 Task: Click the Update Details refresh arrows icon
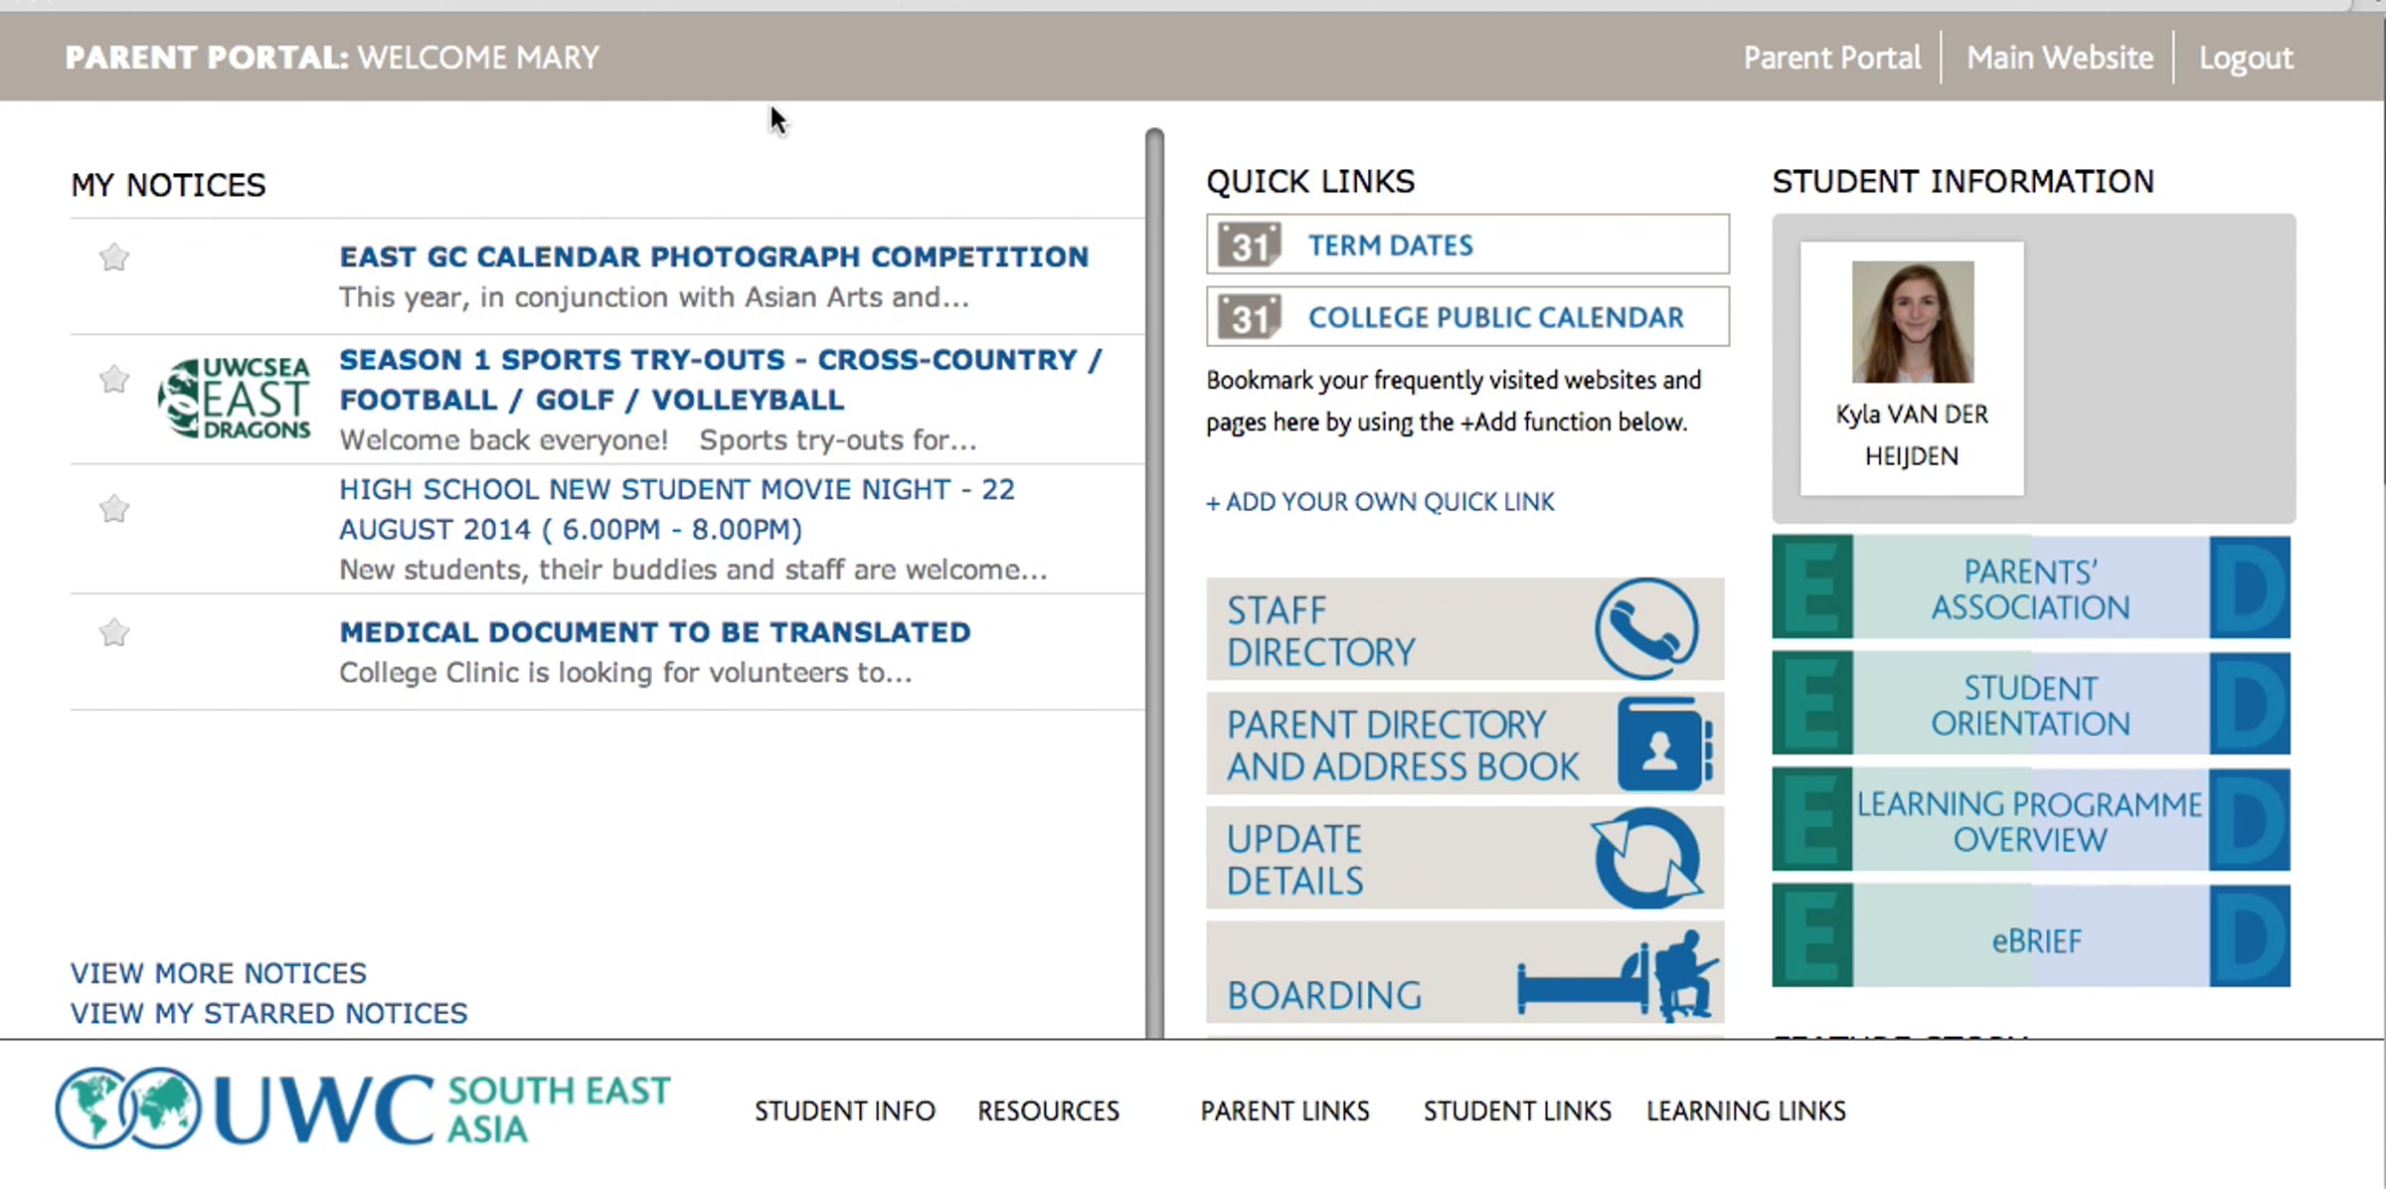pyautogui.click(x=1646, y=858)
